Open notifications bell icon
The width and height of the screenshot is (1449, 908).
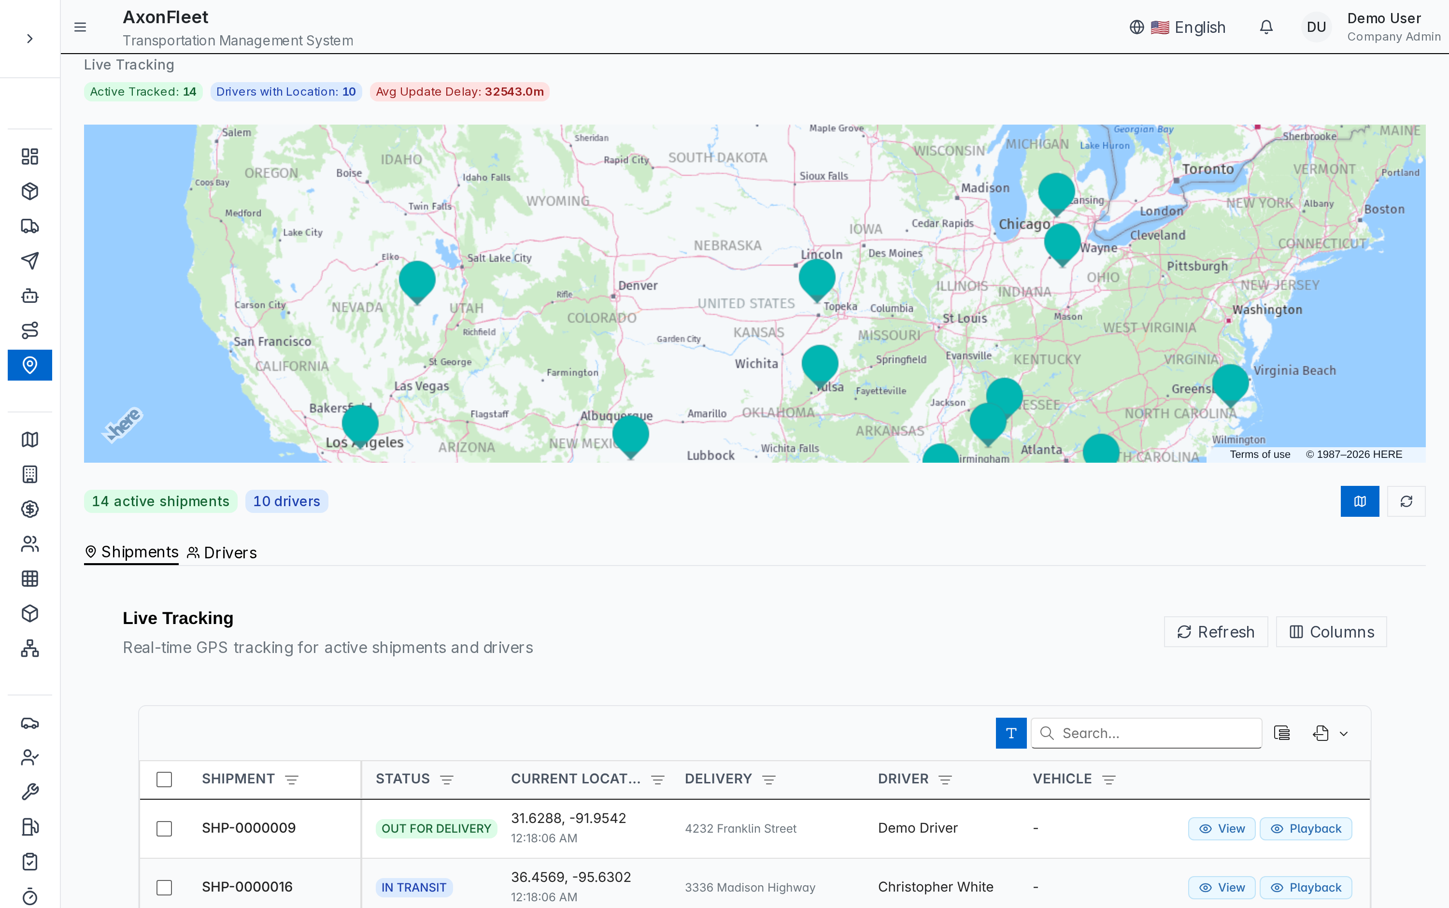[x=1266, y=27]
